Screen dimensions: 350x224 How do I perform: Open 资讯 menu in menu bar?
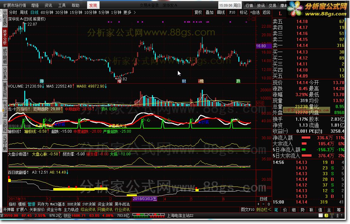point(48,5)
